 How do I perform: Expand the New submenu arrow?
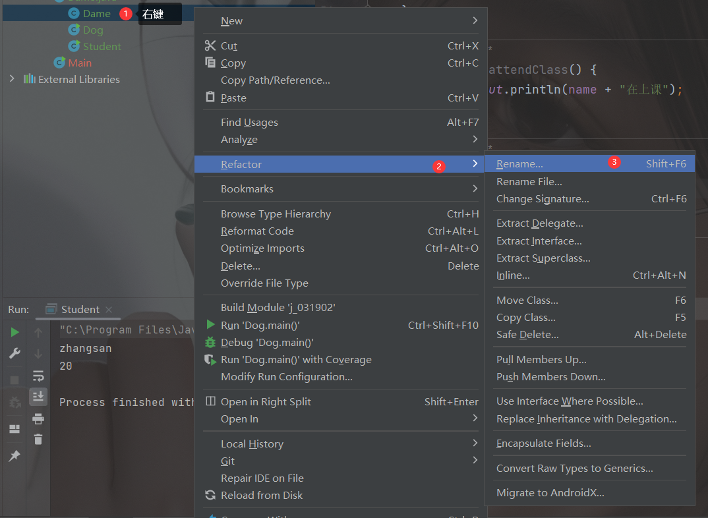pos(475,20)
